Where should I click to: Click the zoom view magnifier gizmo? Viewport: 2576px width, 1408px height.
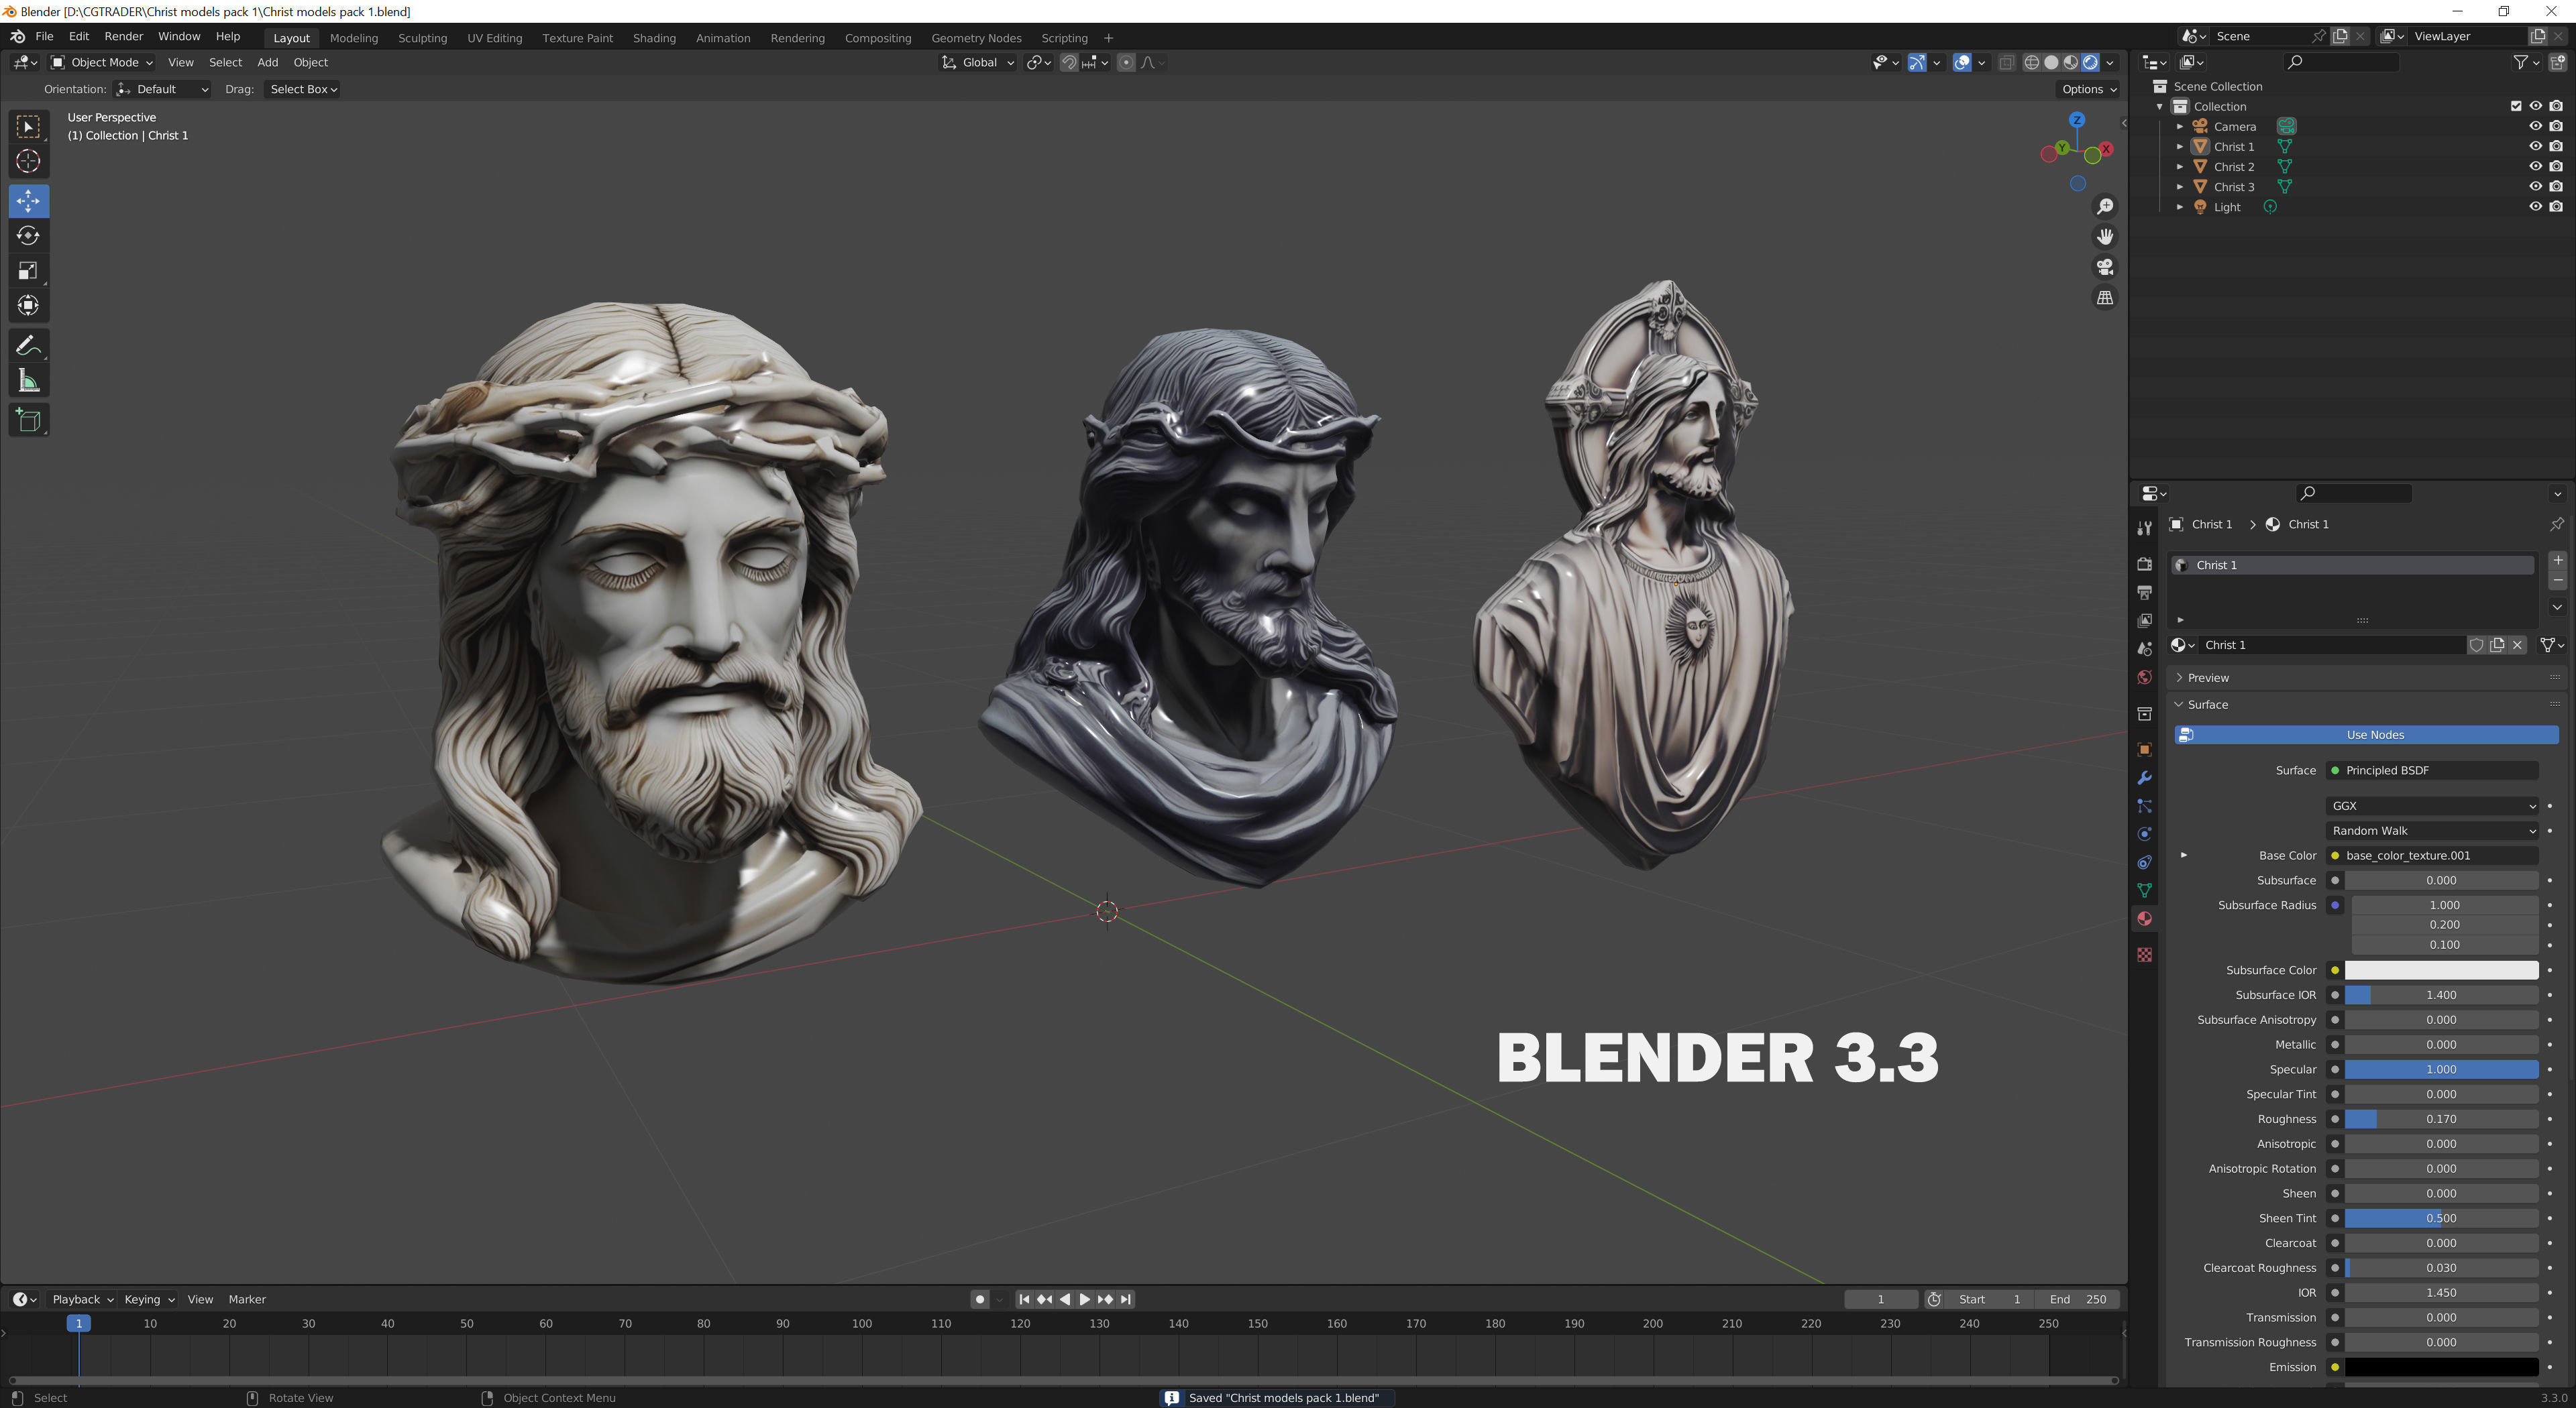tap(2105, 206)
